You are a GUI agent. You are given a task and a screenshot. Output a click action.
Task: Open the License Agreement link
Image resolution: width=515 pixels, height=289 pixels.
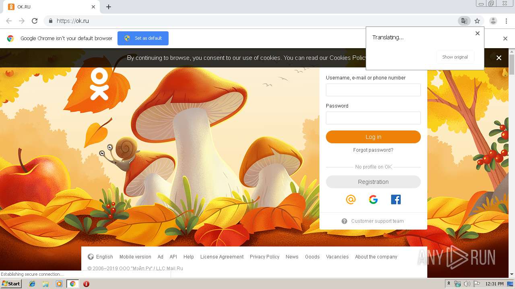[222, 257]
